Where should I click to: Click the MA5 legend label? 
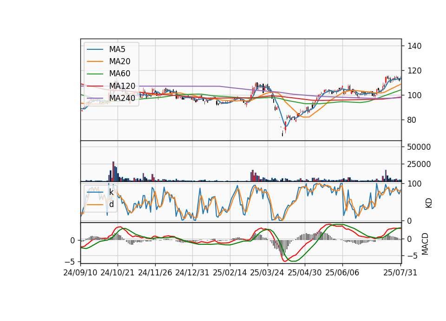(117, 49)
